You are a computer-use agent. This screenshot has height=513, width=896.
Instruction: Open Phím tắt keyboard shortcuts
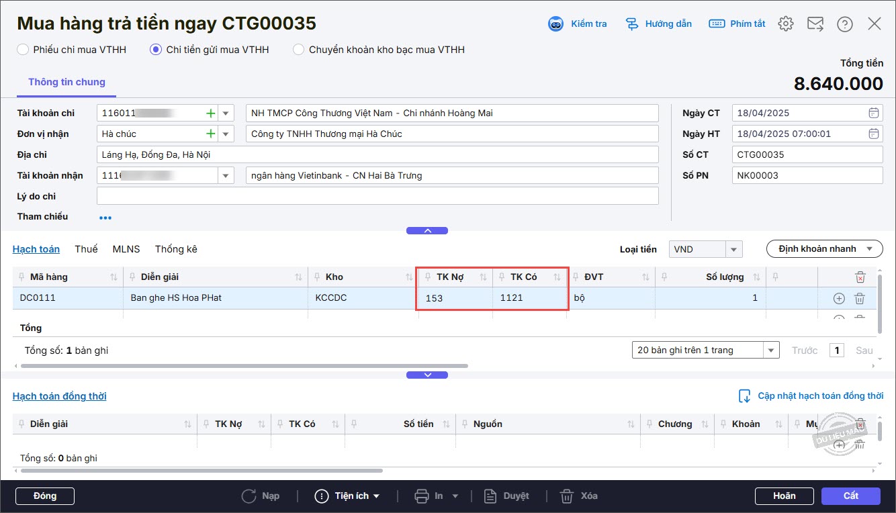(x=717, y=24)
